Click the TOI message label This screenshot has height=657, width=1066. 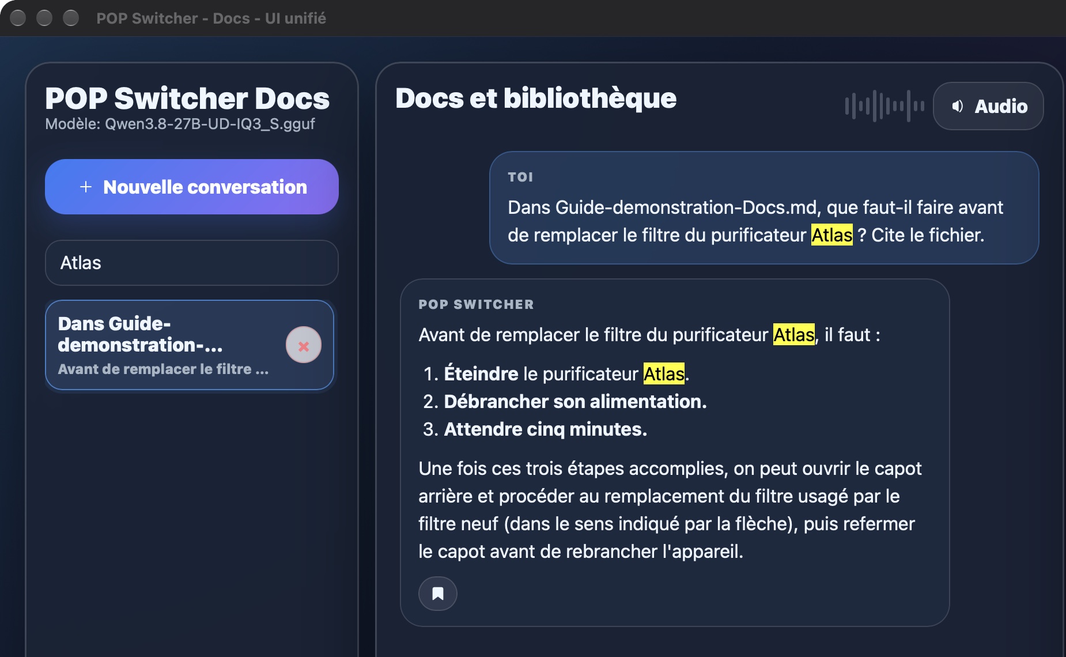coord(521,177)
